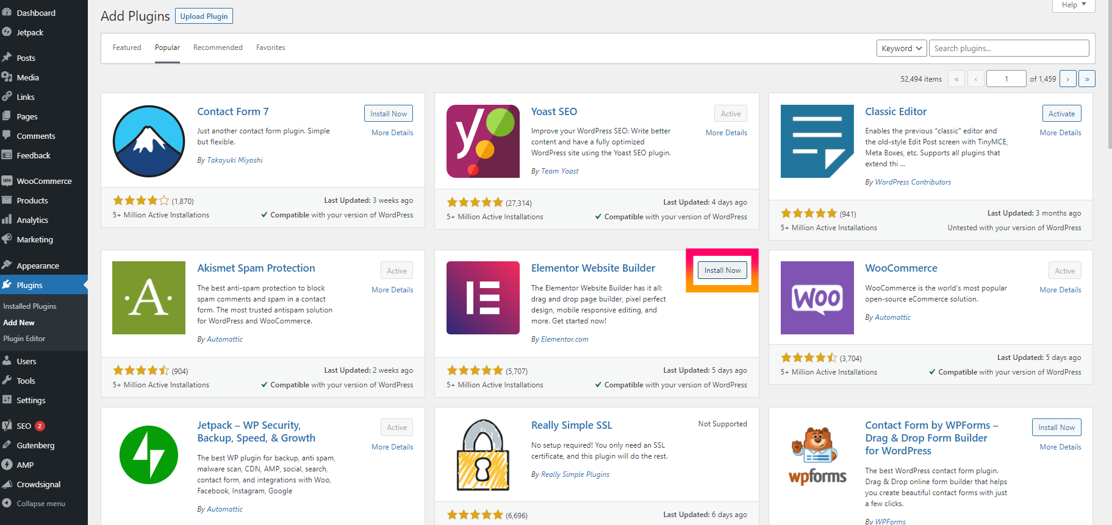
Task: Open the AMP lightning icon
Action: (x=7, y=464)
